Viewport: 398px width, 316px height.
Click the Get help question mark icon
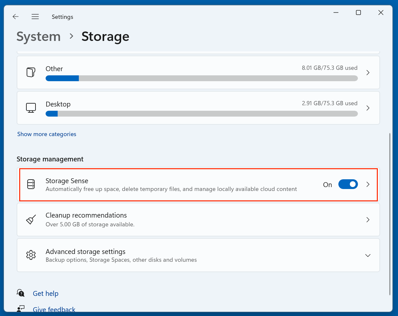[x=20, y=293]
